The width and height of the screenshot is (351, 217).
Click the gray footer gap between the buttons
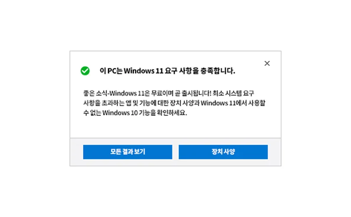pos(175,152)
